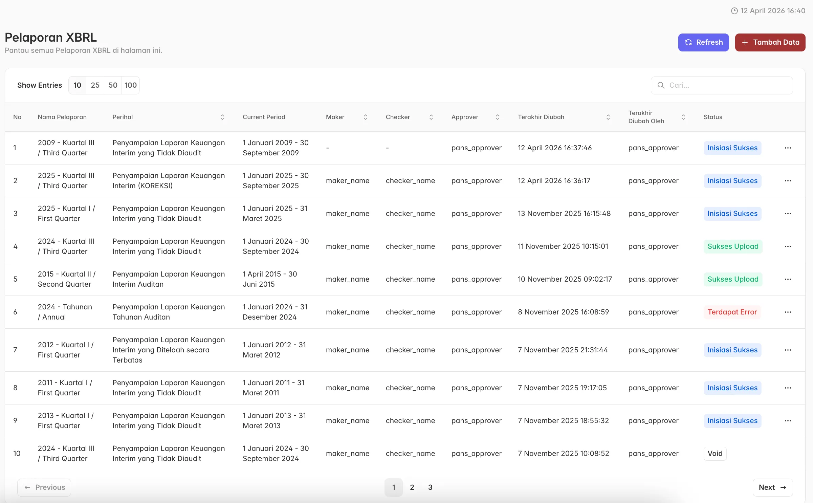Screen dimensions: 813x503
Task: Click '12 April 2026 16:37:46' timestamp
Action: click(x=555, y=148)
